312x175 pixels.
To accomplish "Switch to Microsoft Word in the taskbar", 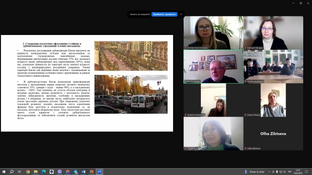I will tap(83, 172).
